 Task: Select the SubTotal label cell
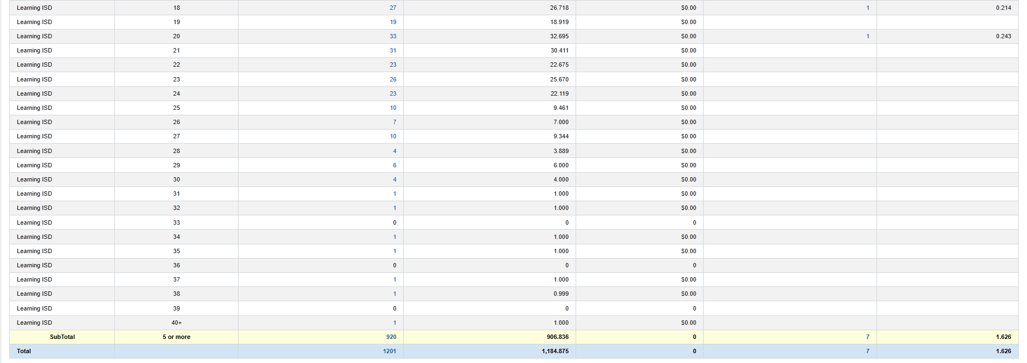tap(62, 337)
